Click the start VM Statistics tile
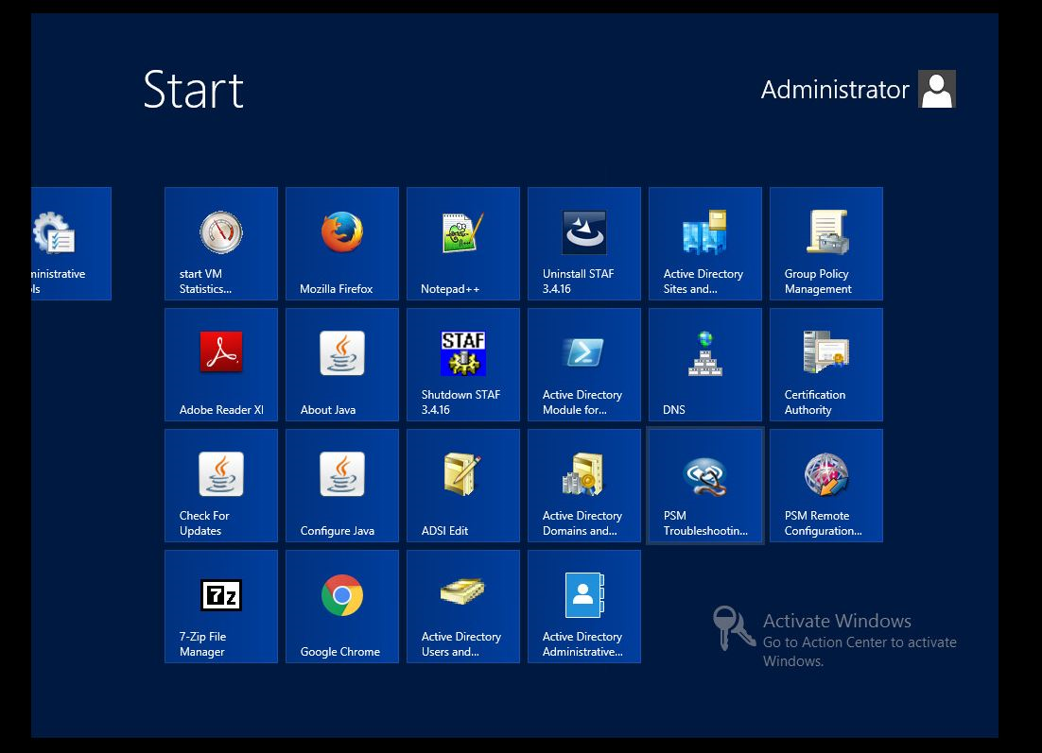Image resolution: width=1042 pixels, height=753 pixels. (x=220, y=244)
